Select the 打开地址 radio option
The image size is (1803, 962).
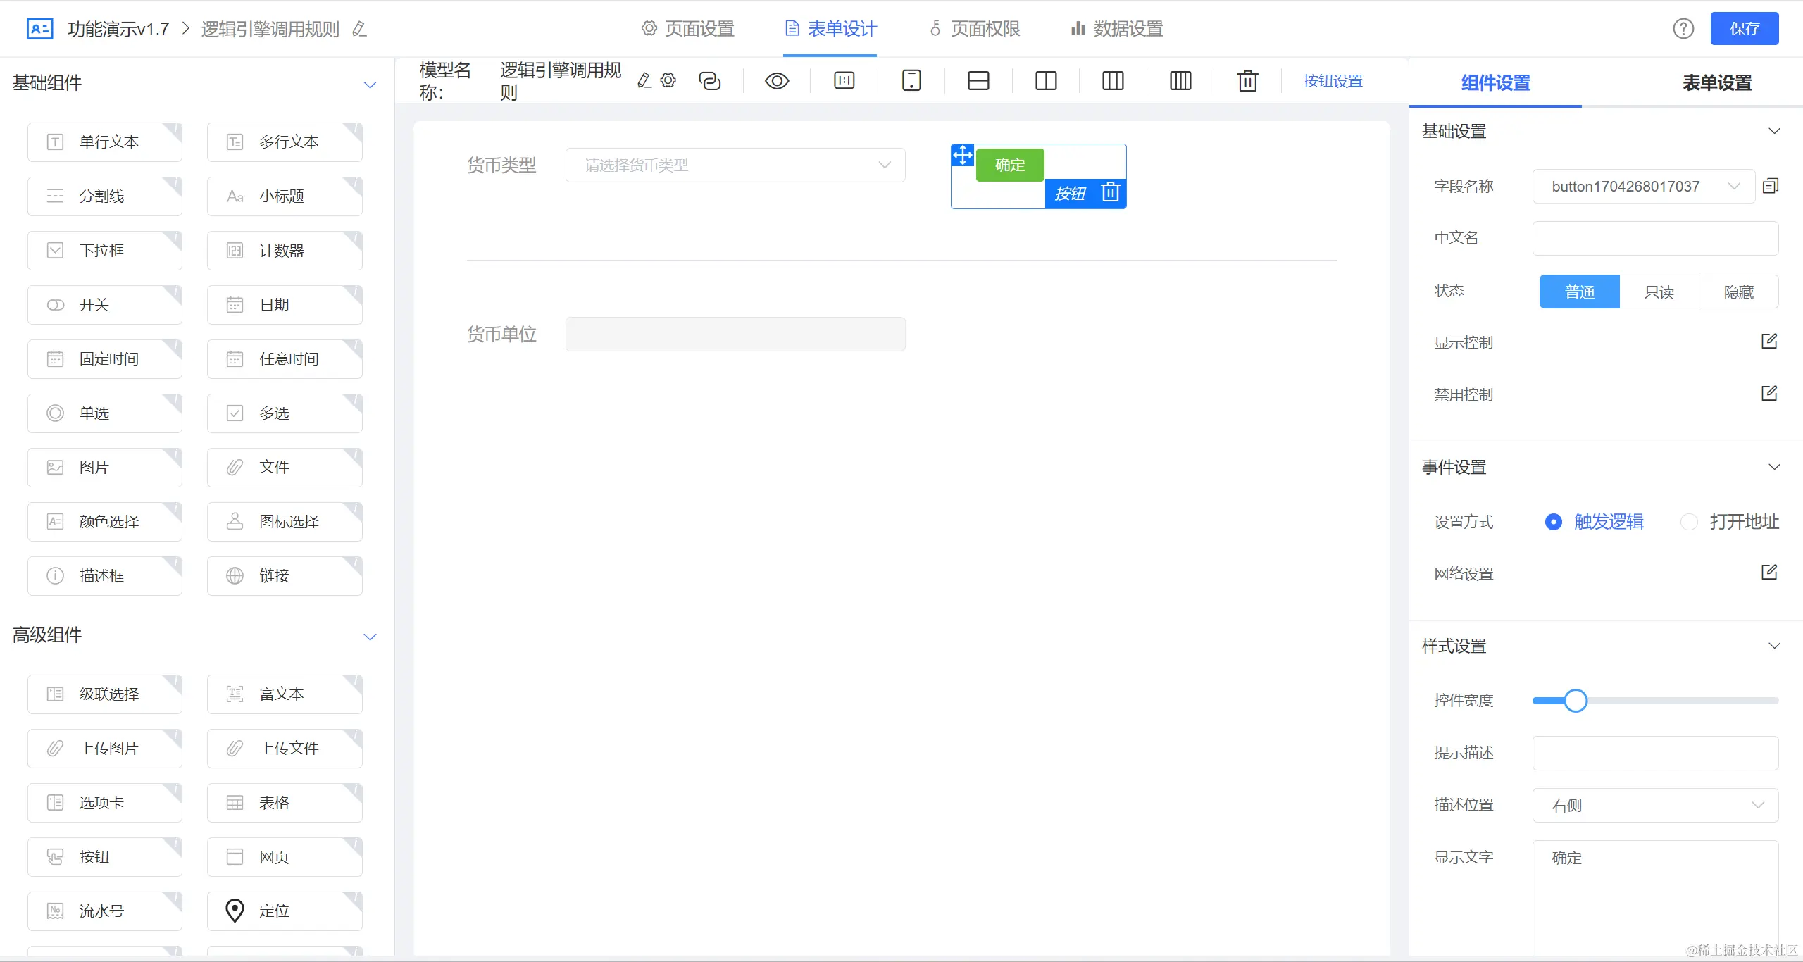[x=1689, y=522]
